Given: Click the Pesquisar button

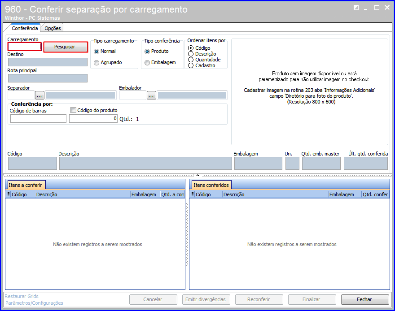Looking at the screenshot, I should (x=66, y=47).
